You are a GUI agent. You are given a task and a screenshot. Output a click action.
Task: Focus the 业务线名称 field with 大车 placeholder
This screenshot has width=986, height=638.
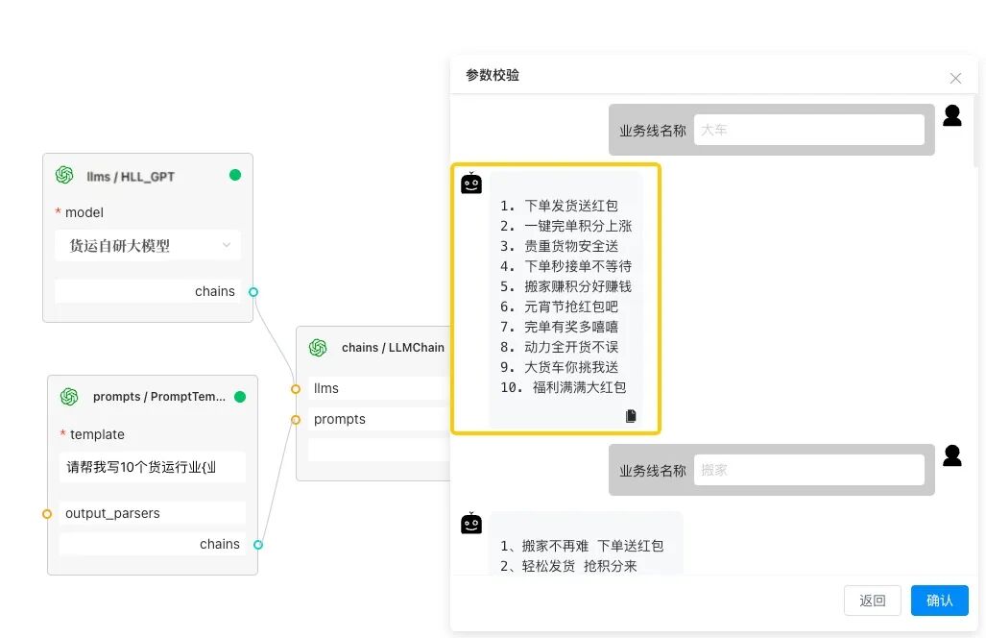(x=808, y=130)
